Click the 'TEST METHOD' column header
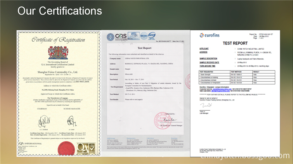The width and height of the screenshot is (293, 164). (238, 72)
